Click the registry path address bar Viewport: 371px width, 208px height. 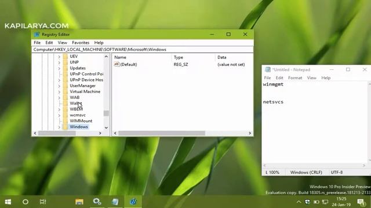tap(143, 50)
